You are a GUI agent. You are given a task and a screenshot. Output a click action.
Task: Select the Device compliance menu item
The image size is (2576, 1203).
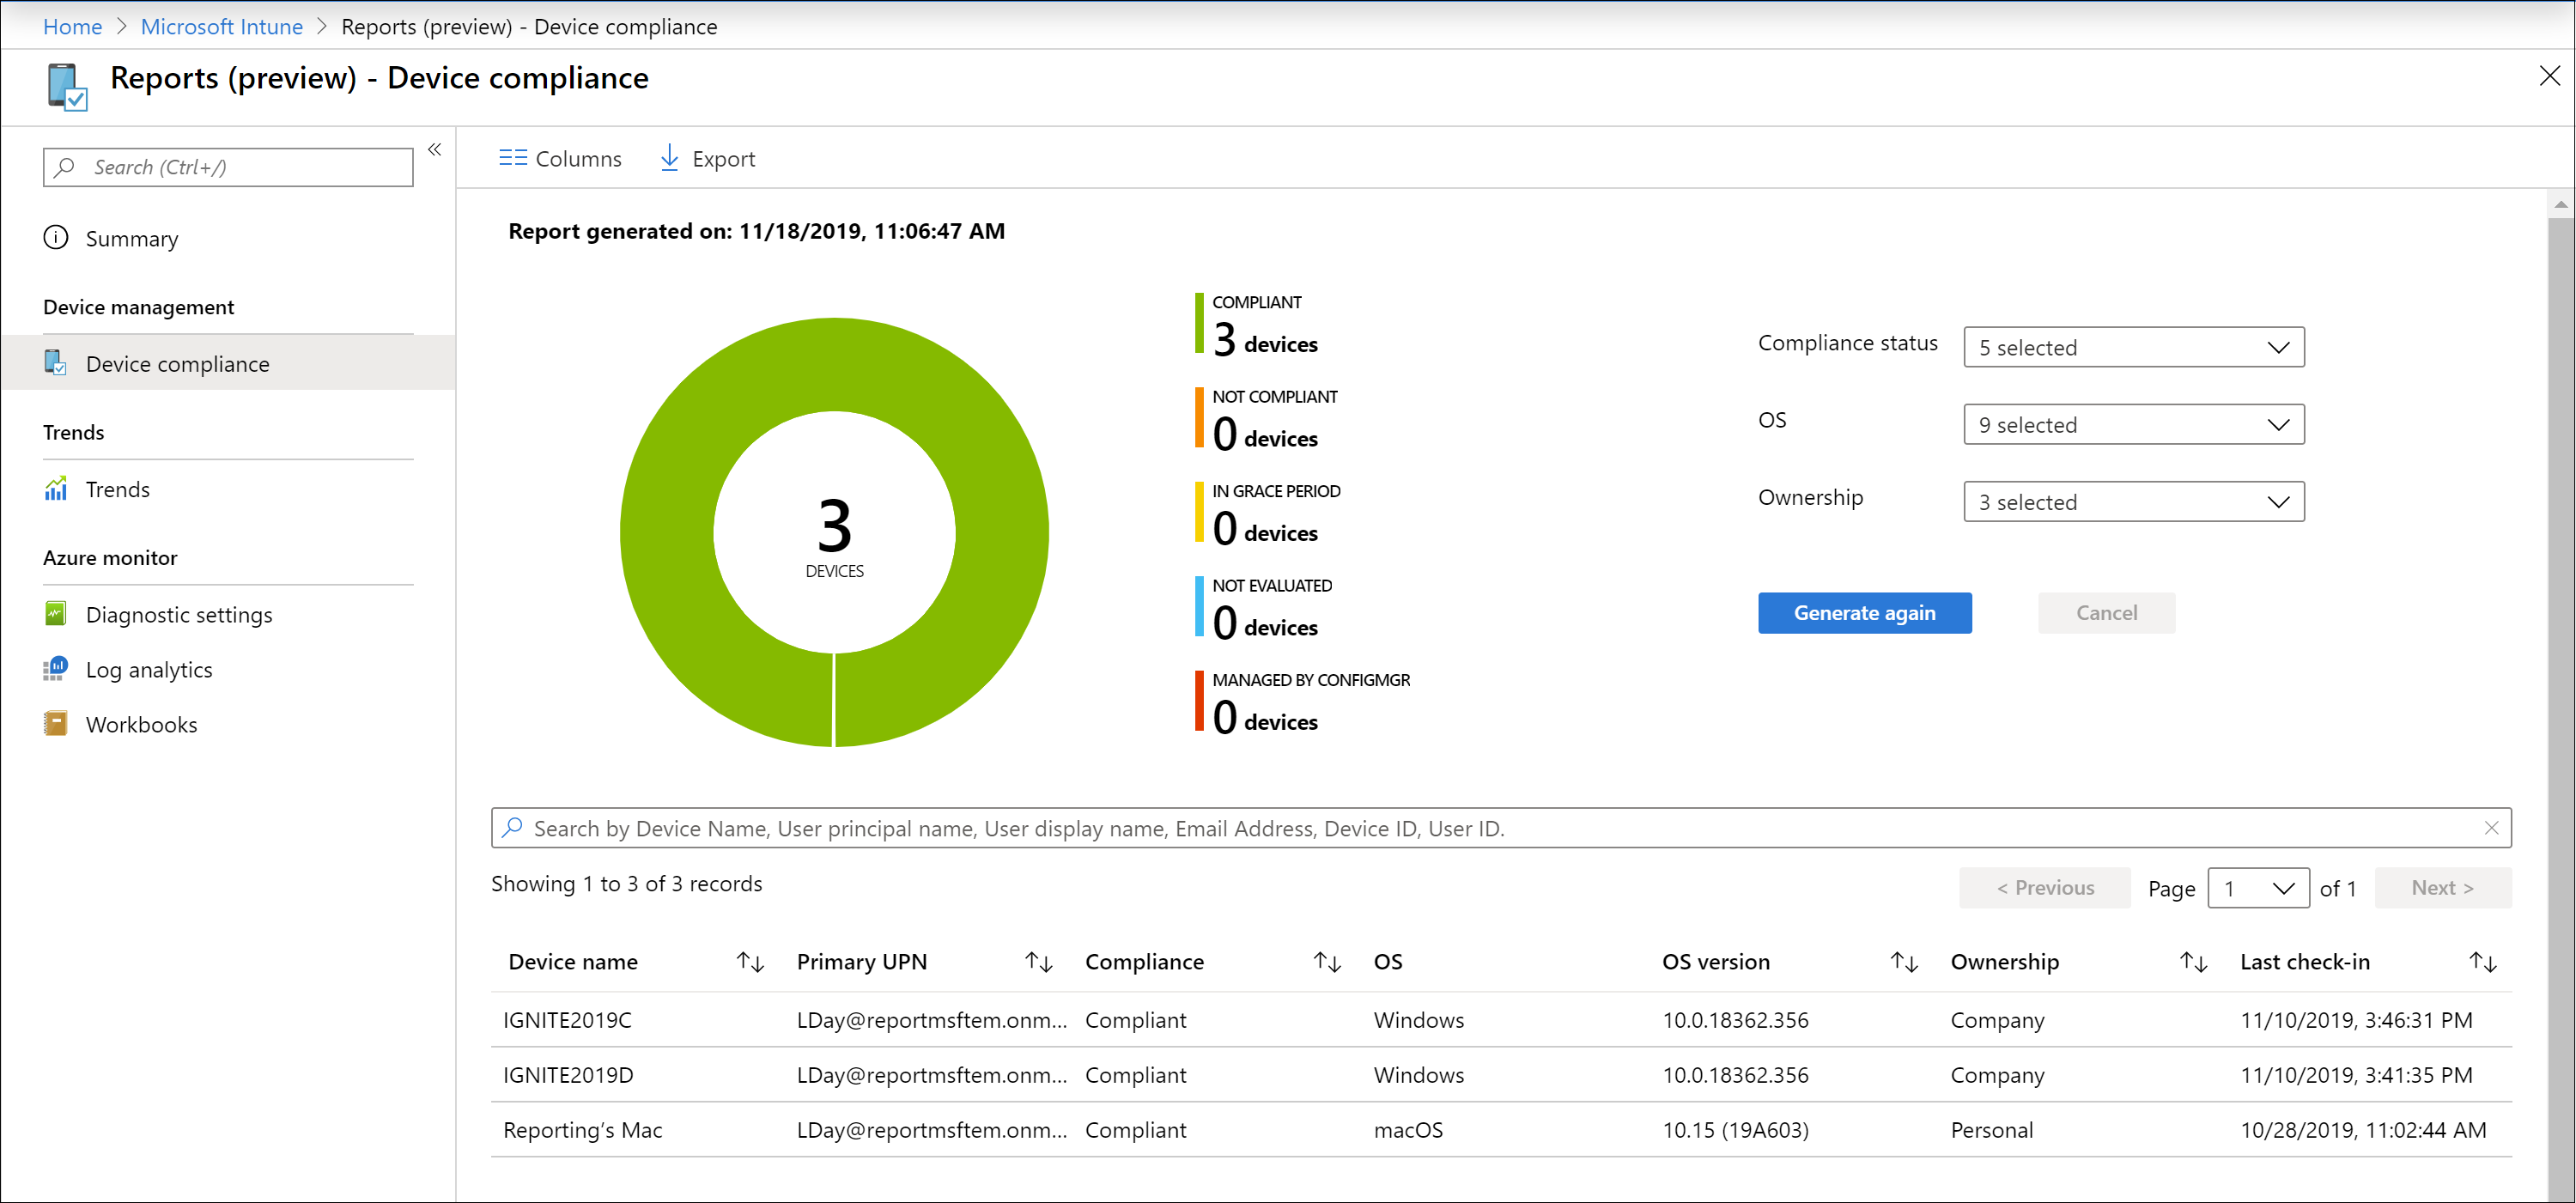tap(179, 365)
